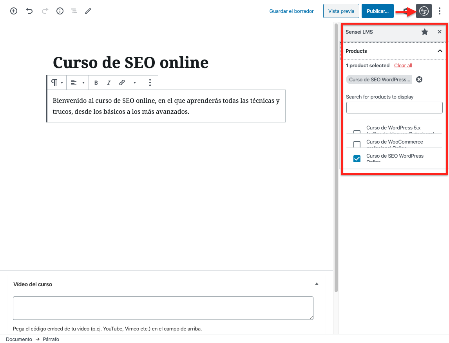The width and height of the screenshot is (449, 343).
Task: Open the Sensei LMS sidebar icon
Action: (424, 11)
